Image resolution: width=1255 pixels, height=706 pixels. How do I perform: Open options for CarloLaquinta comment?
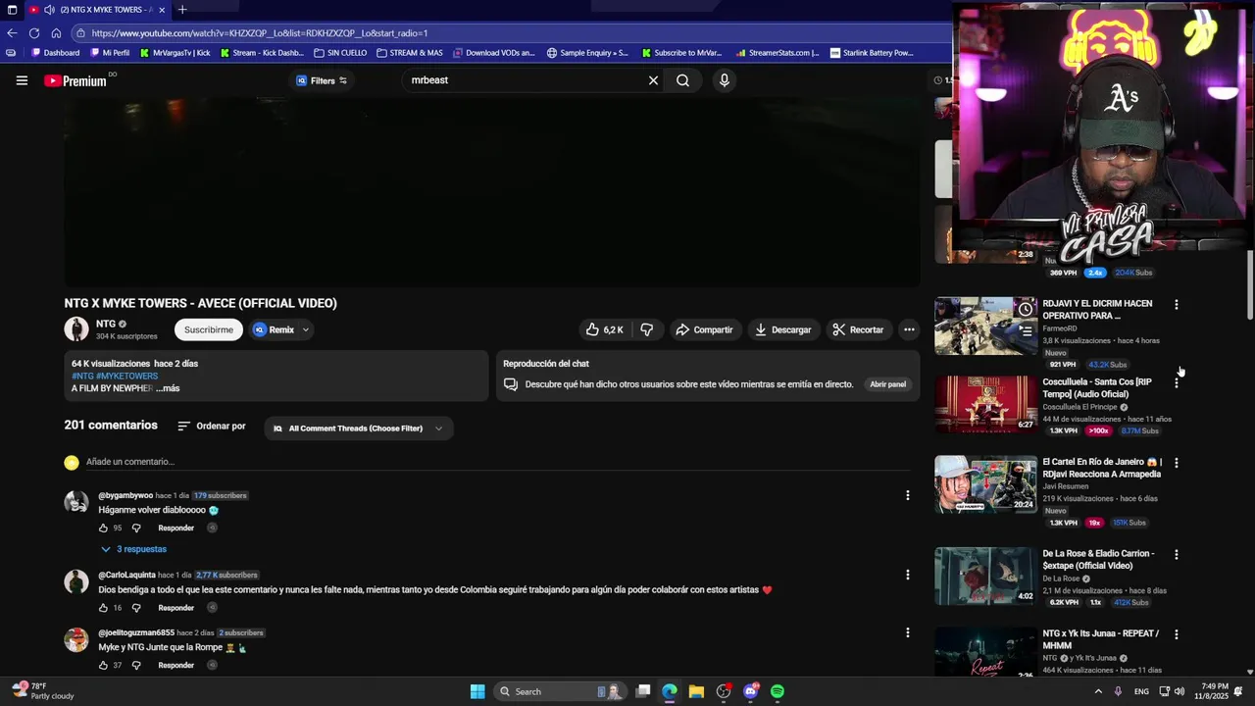pos(907,575)
